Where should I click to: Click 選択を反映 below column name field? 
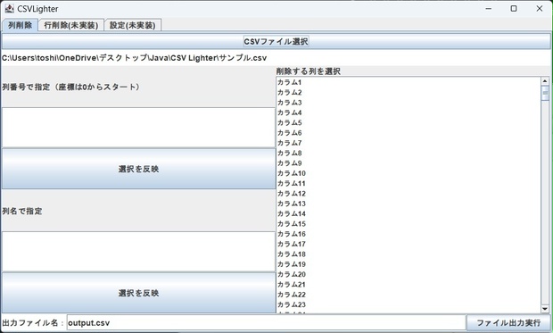point(138,293)
